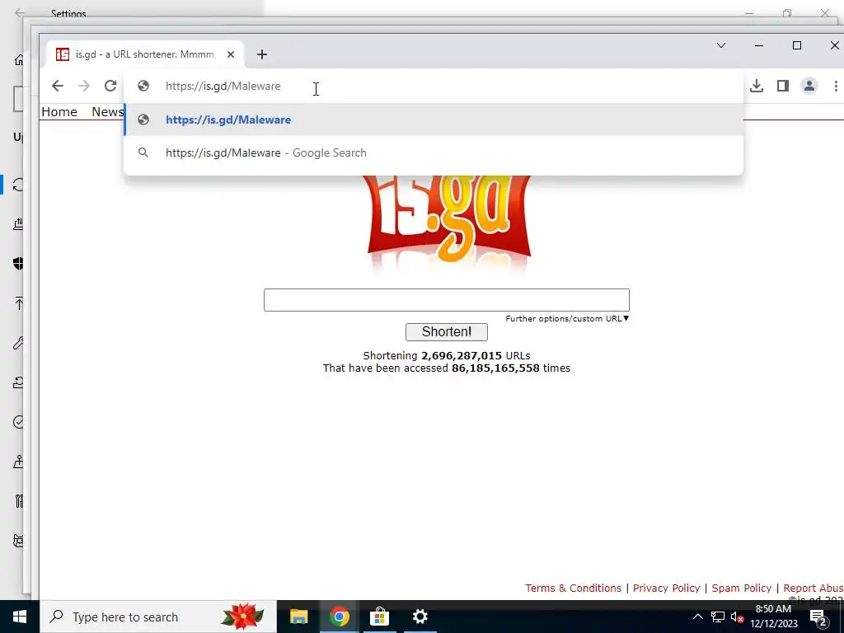844x633 pixels.
Task: Open Chrome three-dot menu
Action: [x=836, y=86]
